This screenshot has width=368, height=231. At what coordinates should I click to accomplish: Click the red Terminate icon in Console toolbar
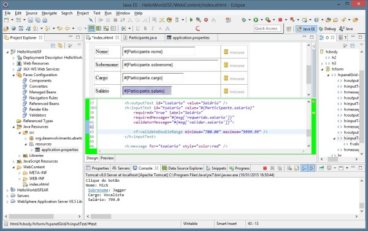265,168
